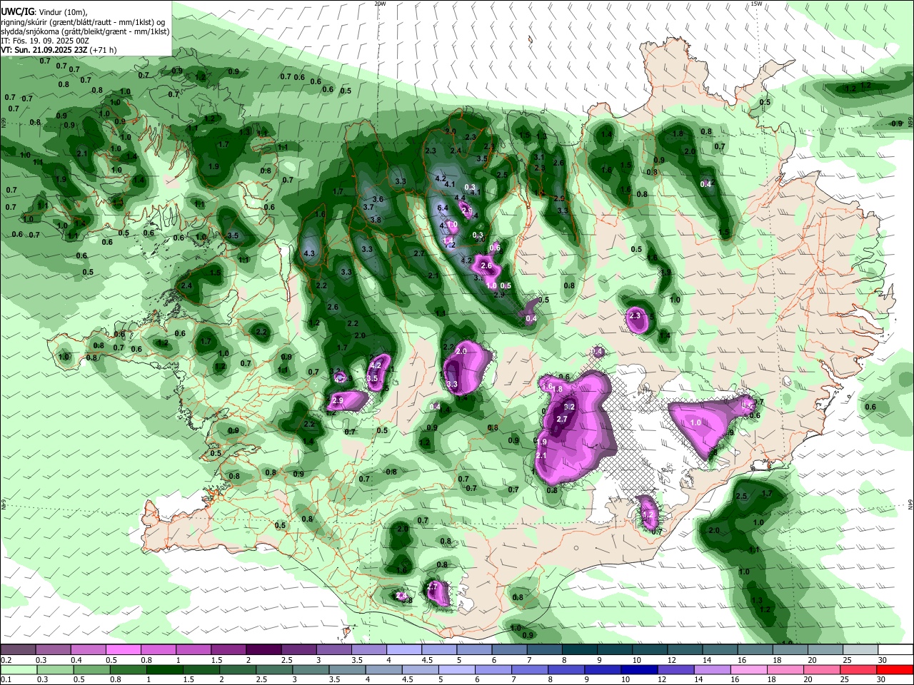Pick the 0.1 swatch in the green rain legend

[19, 669]
